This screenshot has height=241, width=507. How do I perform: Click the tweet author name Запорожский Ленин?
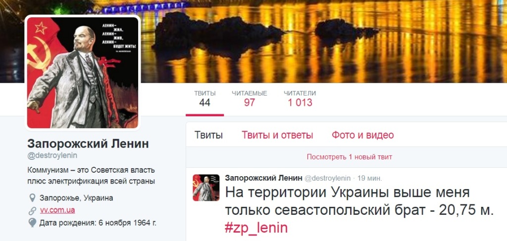pos(263,178)
